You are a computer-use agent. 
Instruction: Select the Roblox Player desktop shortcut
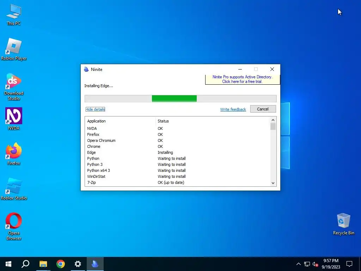point(14,49)
